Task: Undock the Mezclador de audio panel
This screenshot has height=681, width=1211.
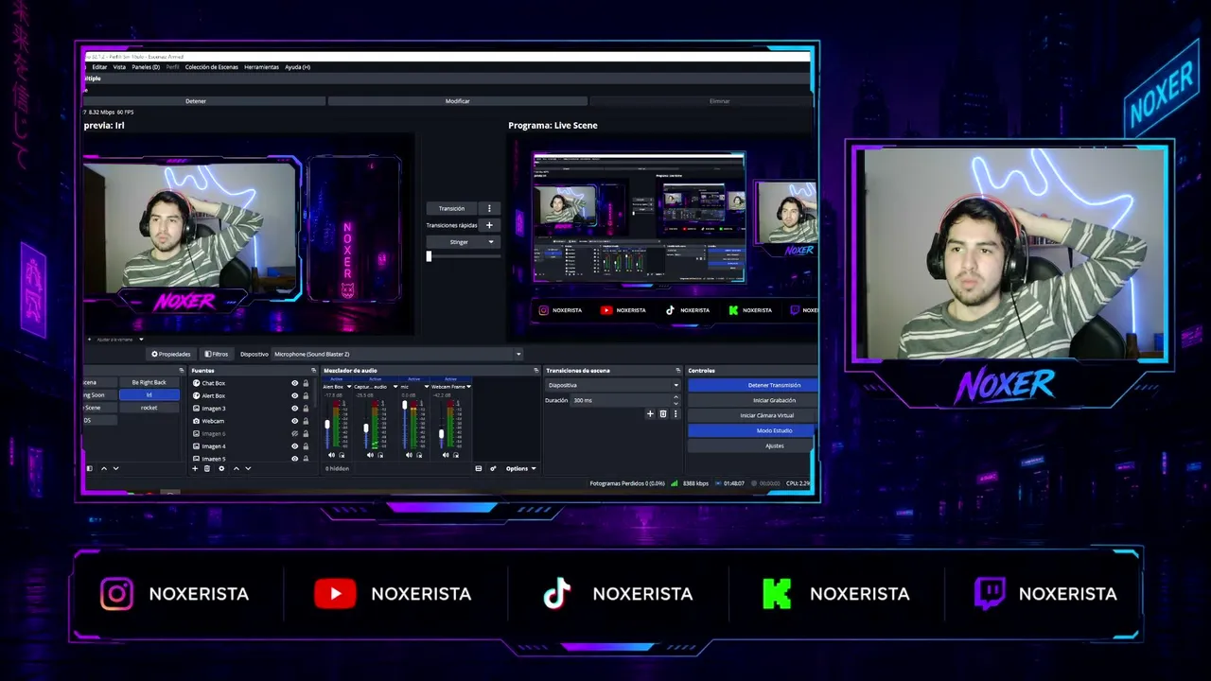Action: (x=535, y=371)
